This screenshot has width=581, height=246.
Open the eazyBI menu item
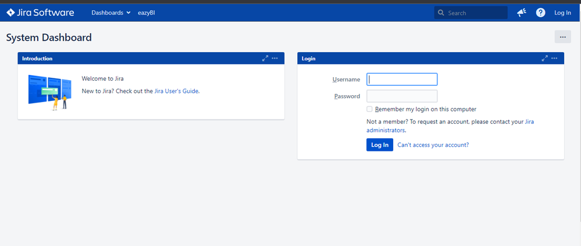tap(147, 13)
